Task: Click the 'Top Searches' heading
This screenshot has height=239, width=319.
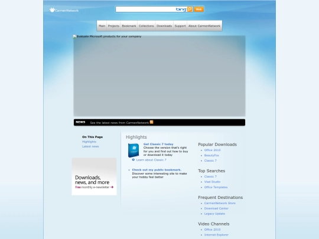Action: point(211,171)
